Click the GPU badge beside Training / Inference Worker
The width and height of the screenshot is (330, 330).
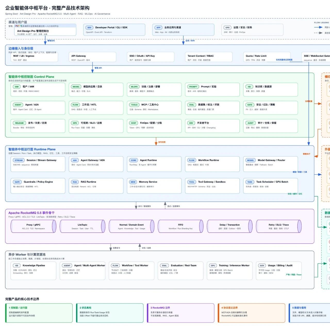[213, 266]
